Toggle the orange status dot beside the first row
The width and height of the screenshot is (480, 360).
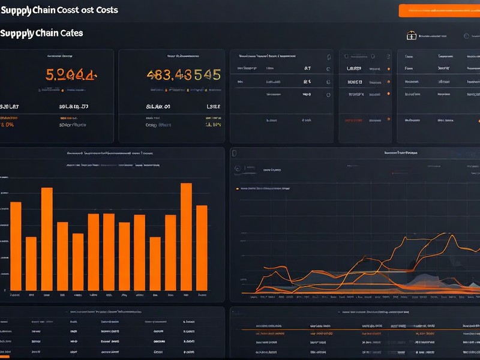coord(388,68)
